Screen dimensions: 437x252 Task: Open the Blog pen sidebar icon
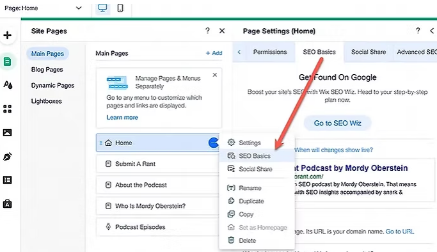(x=8, y=157)
